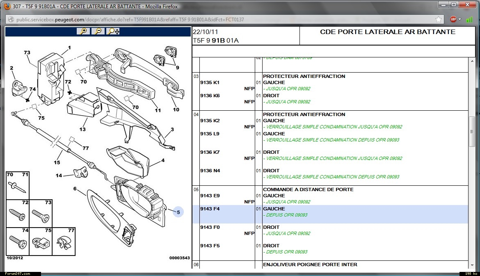Click scrollbar down arrow of parts list
The image size is (480, 276).
pyautogui.click(x=472, y=265)
